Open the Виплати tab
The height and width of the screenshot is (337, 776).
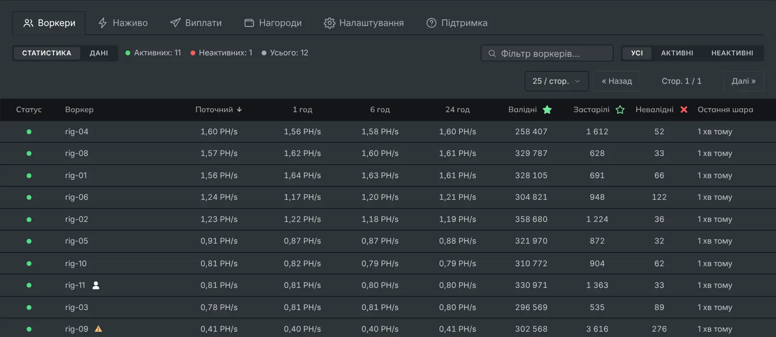coord(196,23)
